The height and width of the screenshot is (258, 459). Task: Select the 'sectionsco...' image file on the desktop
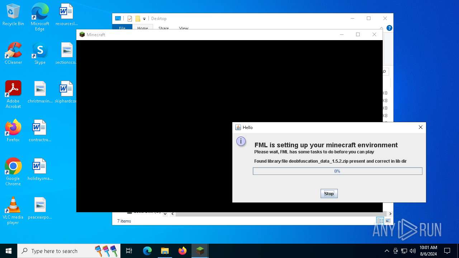(66, 54)
